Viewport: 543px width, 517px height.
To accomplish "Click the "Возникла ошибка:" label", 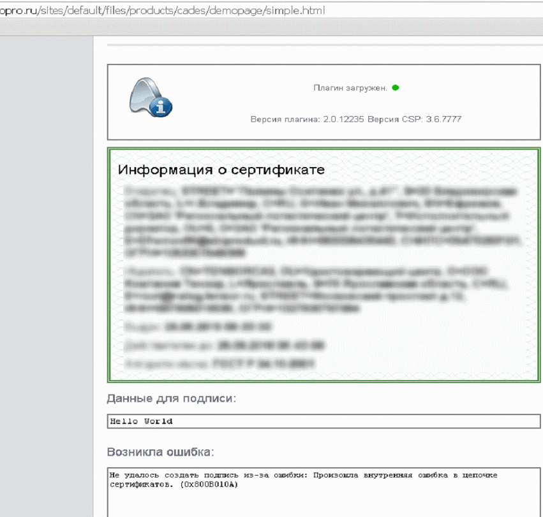I will [x=160, y=453].
